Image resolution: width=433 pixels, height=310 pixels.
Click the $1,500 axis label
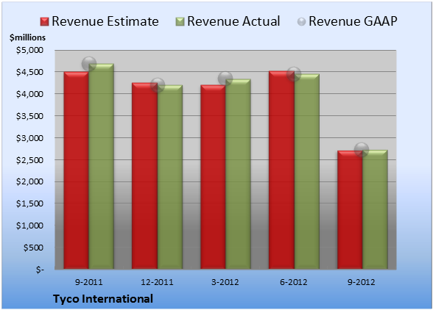(29, 203)
